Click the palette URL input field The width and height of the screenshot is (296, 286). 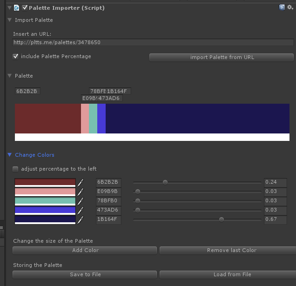153,42
